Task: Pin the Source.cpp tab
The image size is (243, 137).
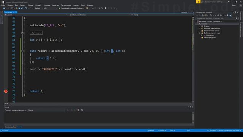Action: pos(14,12)
